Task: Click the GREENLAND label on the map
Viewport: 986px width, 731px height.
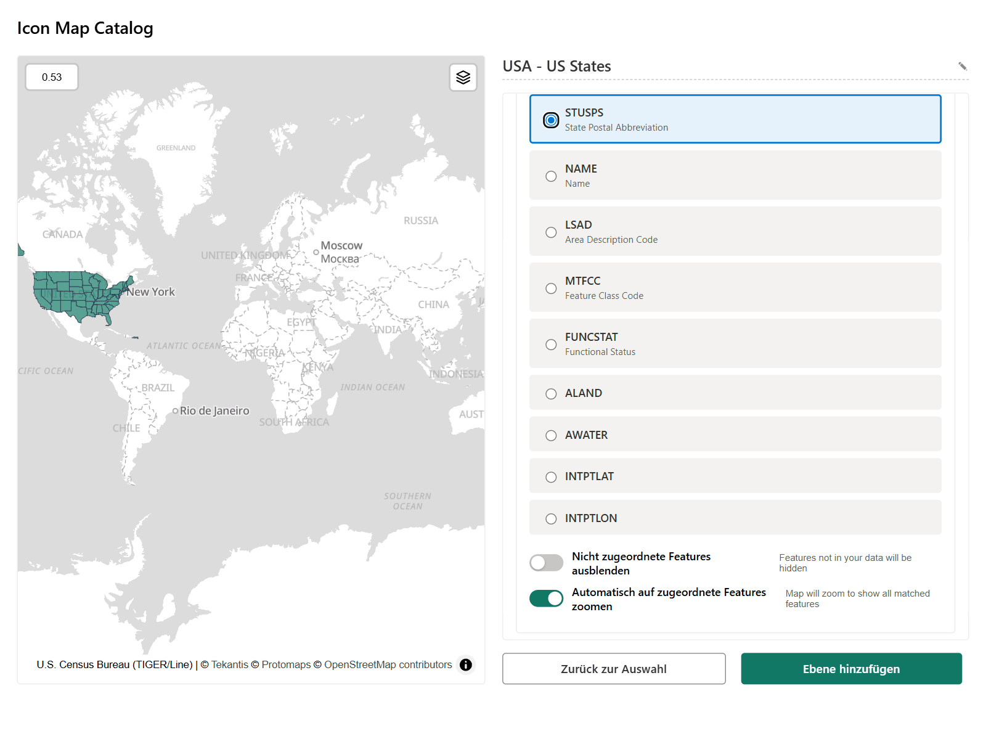Action: click(176, 148)
